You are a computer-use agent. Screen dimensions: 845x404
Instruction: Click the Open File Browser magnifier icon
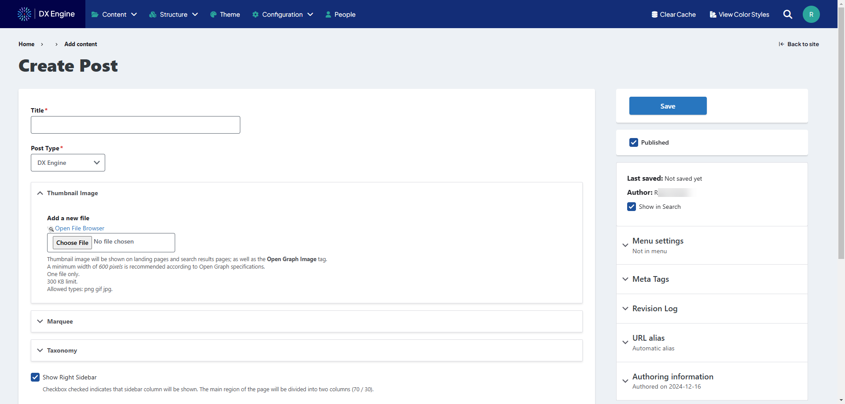point(51,229)
